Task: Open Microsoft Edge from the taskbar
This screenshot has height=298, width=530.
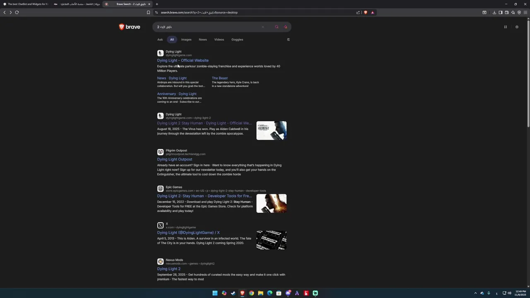Action: tap(270, 293)
